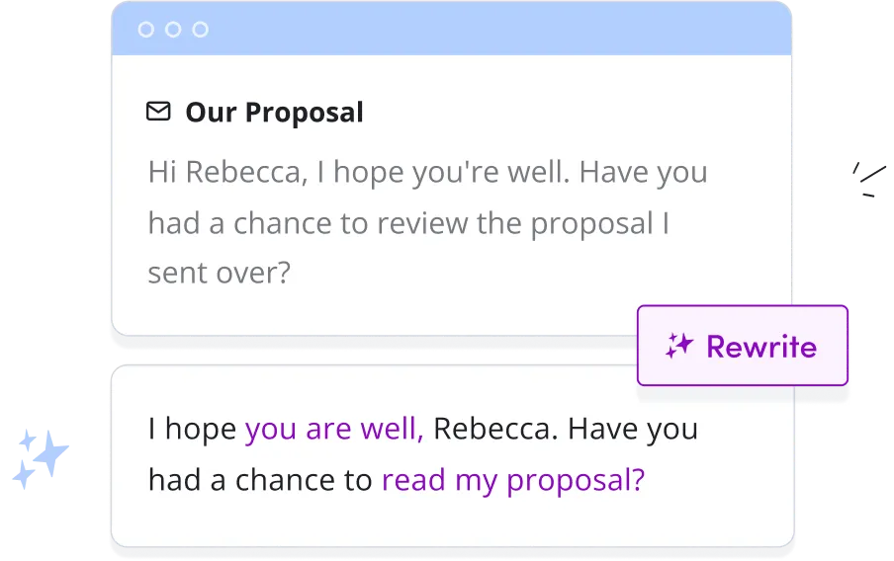The width and height of the screenshot is (894, 561).
Task: Select the envelope mail icon
Action: (158, 111)
